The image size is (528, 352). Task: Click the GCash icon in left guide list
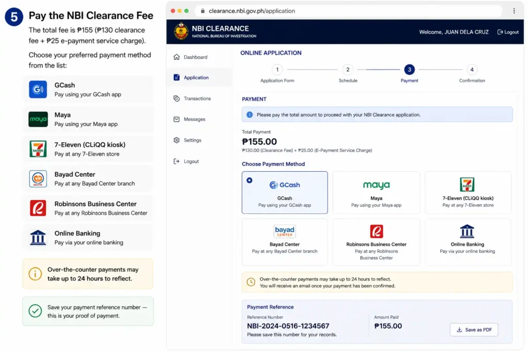click(38, 89)
